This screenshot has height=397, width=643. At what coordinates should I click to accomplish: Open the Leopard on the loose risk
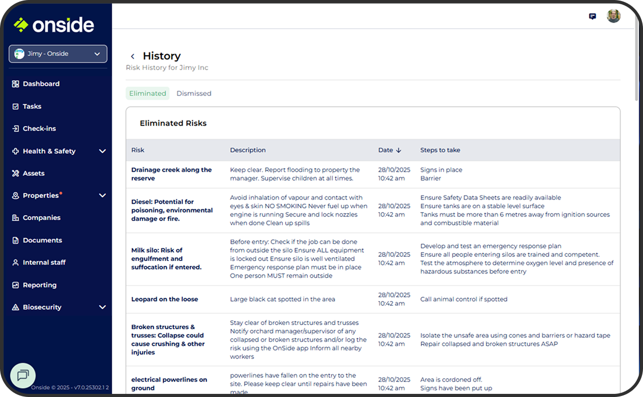165,300
